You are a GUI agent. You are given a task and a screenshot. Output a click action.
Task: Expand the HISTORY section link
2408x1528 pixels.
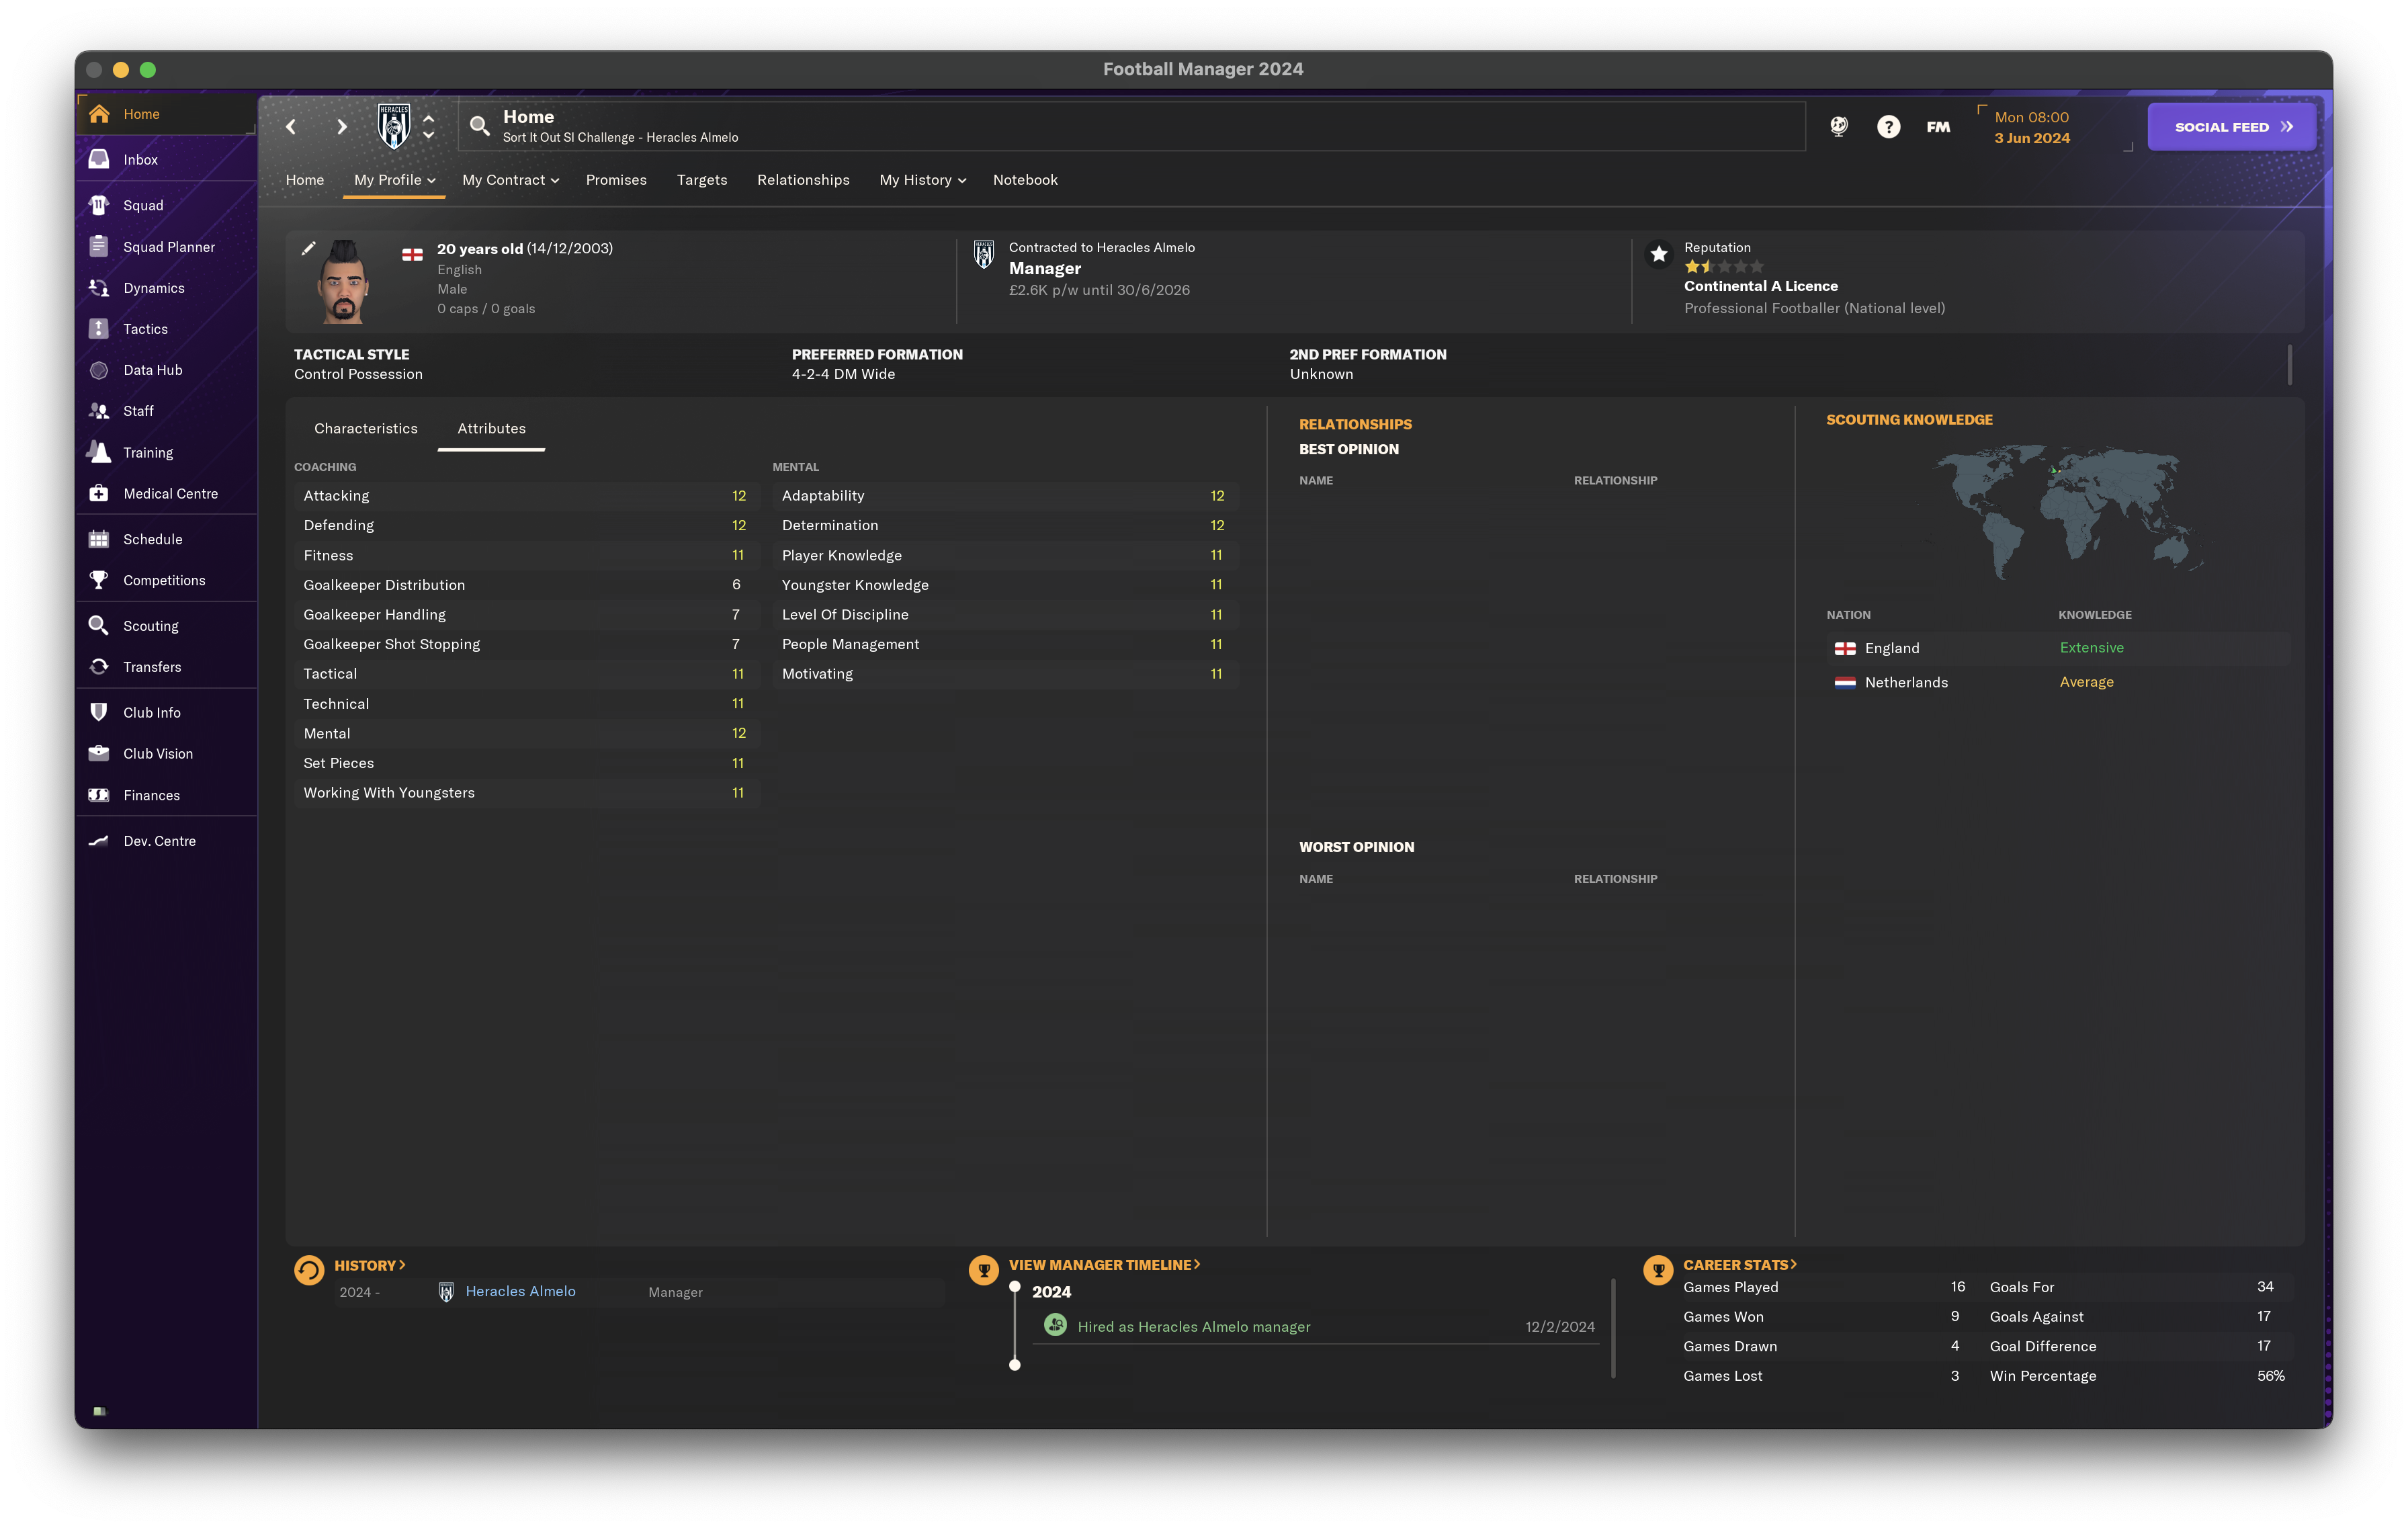[x=370, y=1265]
